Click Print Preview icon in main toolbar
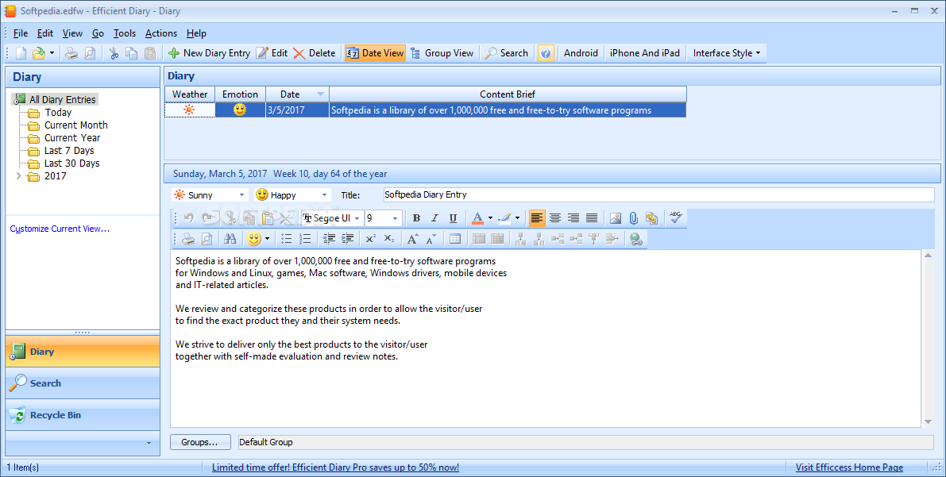The height and width of the screenshot is (477, 946). click(x=90, y=53)
